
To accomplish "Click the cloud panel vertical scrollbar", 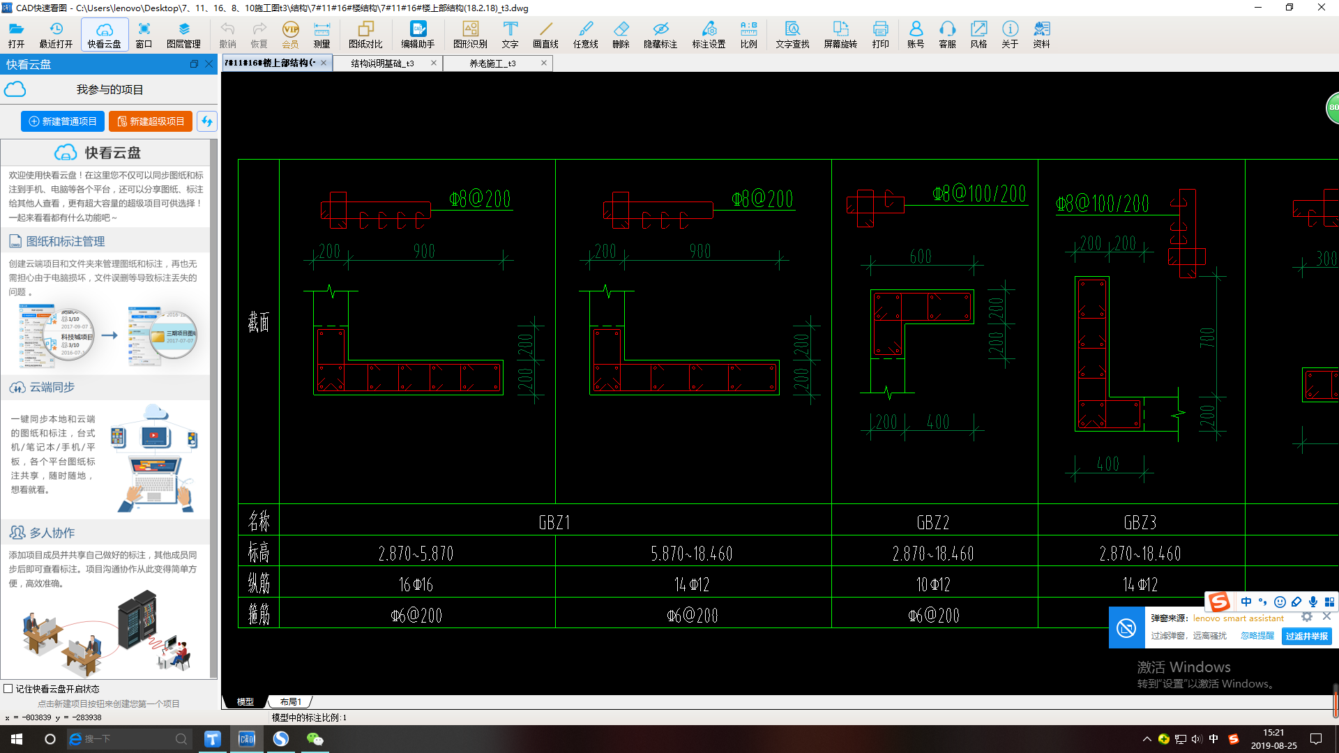I will point(214,408).
